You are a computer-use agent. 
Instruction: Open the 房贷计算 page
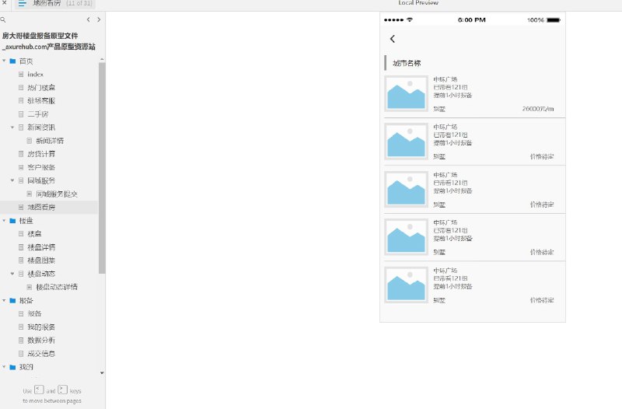coord(41,154)
